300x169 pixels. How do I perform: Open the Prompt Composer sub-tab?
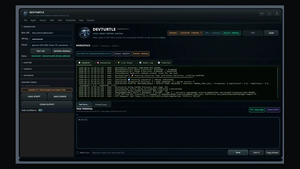tap(101, 105)
